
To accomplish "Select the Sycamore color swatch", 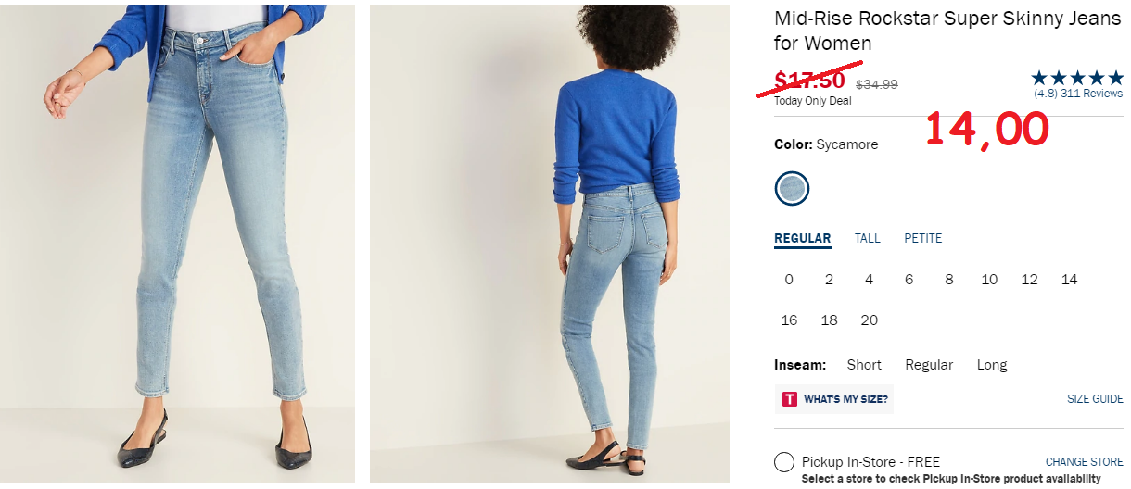I will 793,188.
